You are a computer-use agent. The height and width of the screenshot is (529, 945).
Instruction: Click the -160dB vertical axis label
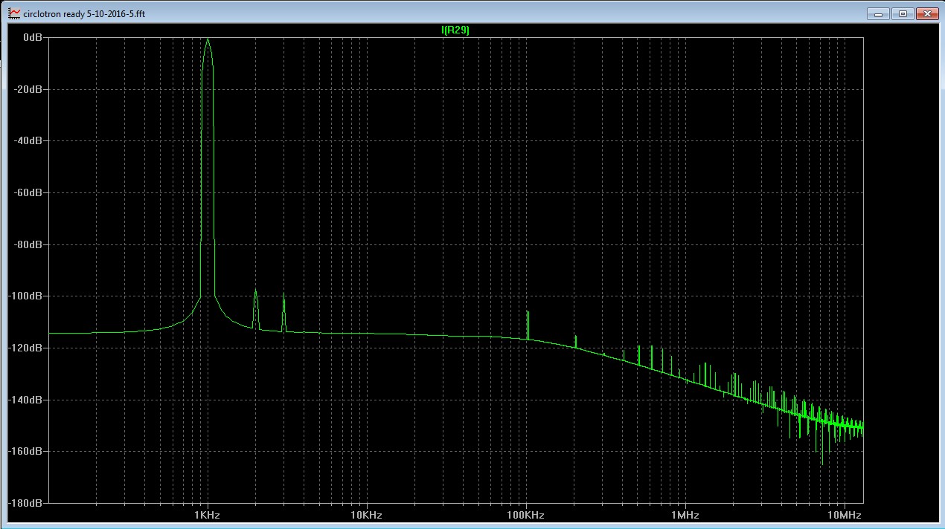coord(25,450)
